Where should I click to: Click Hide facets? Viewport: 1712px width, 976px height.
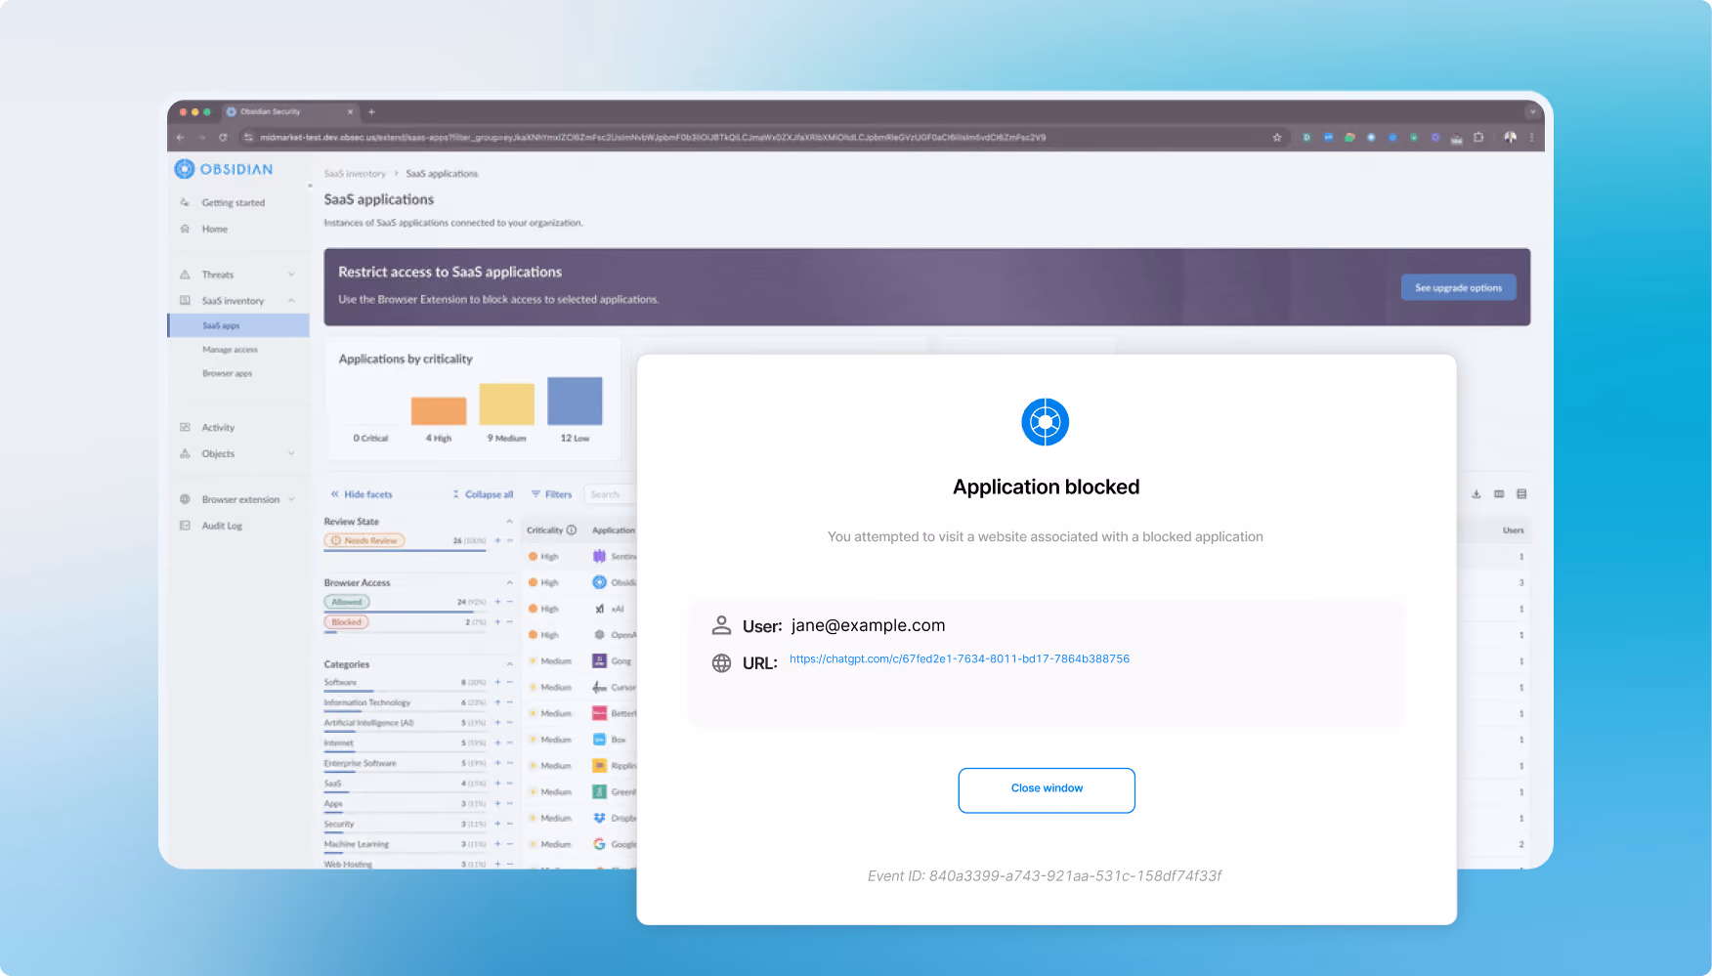tap(362, 495)
